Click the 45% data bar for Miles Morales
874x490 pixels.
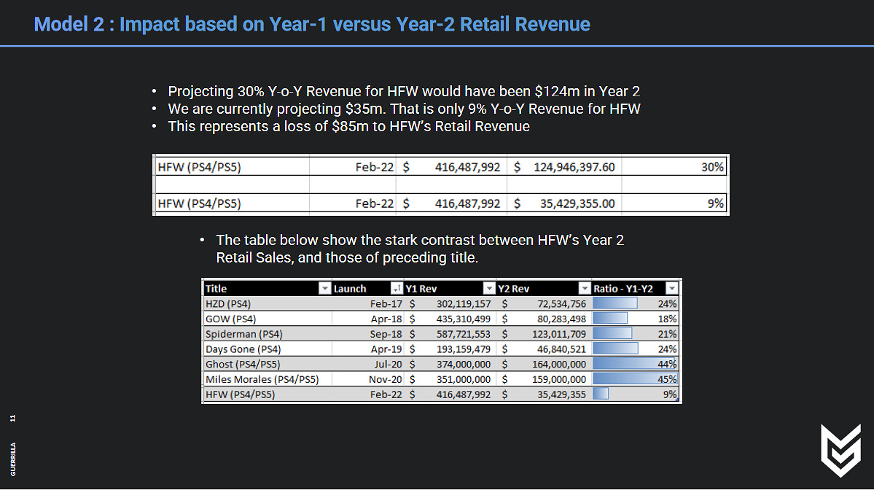coord(636,379)
